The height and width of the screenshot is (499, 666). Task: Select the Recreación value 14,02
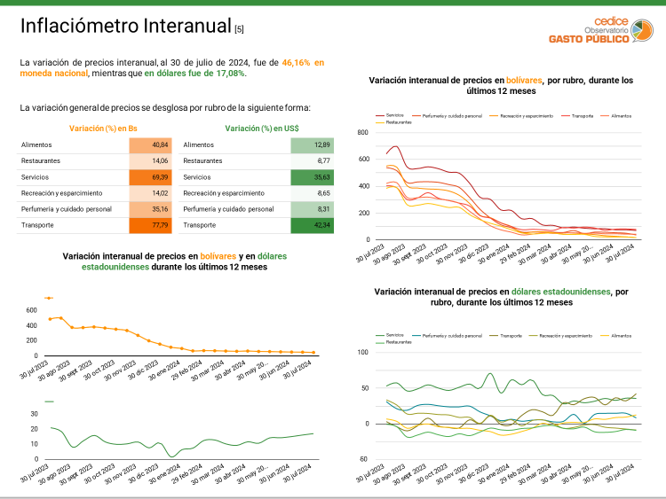150,193
